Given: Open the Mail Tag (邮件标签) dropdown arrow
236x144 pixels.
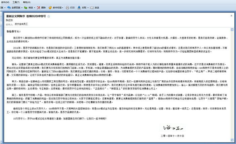Looking at the screenshot, I should point(63,7).
